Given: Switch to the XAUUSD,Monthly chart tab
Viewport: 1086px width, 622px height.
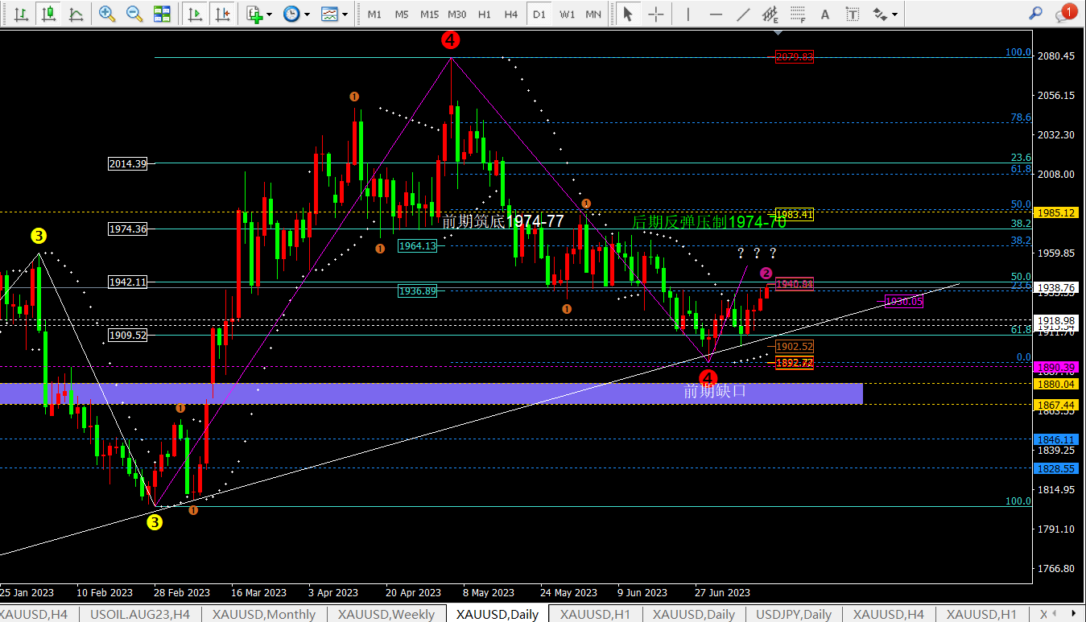Looking at the screenshot, I should coord(264,614).
